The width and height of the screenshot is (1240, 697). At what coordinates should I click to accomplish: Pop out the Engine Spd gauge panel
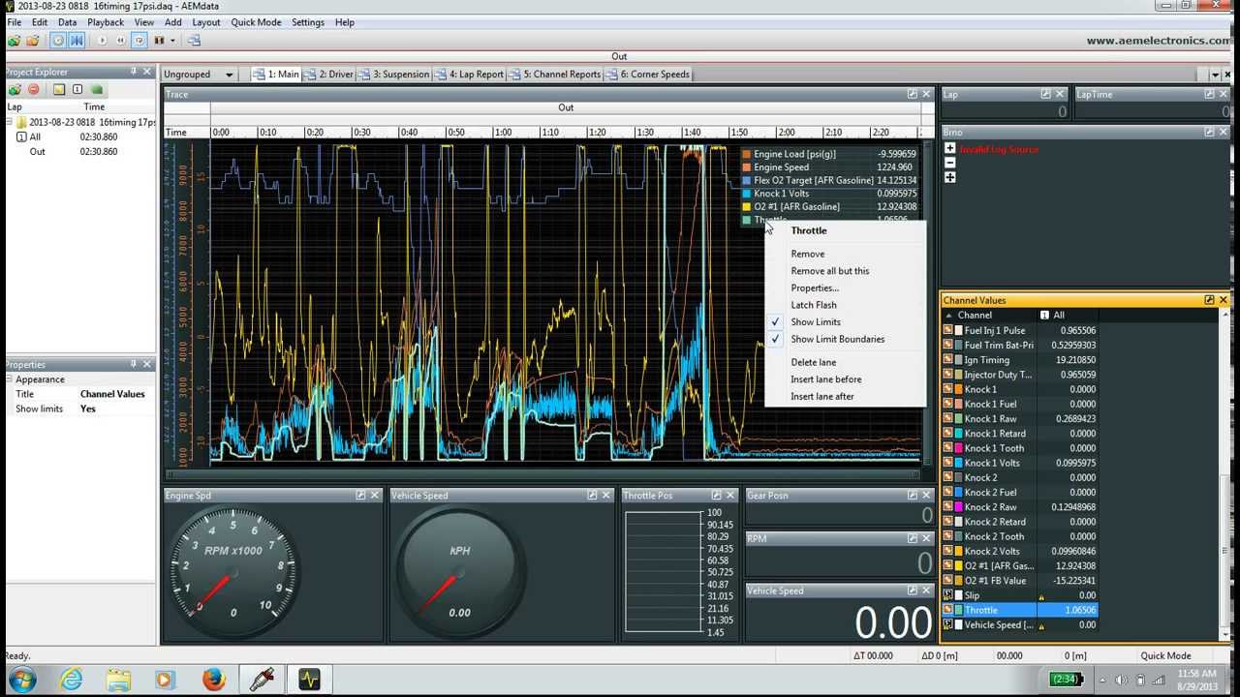pos(360,495)
